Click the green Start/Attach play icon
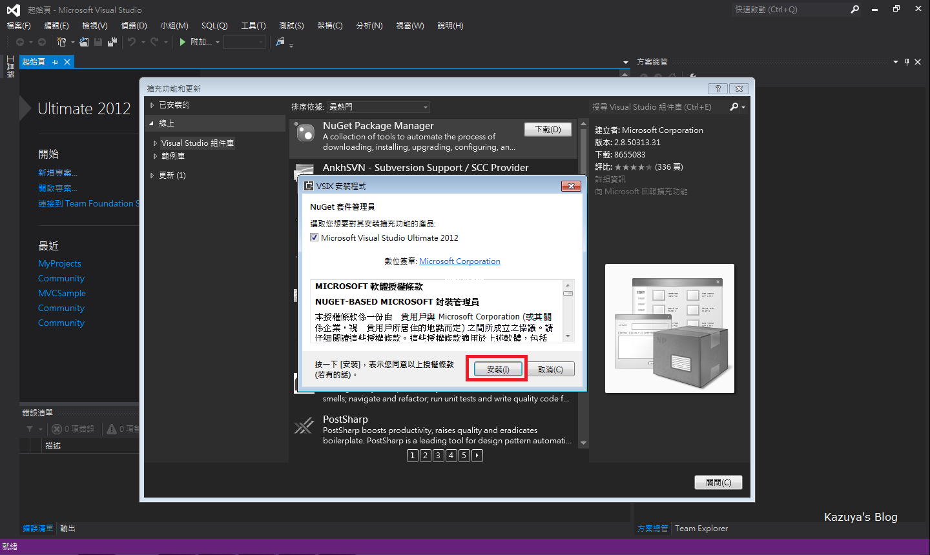This screenshot has height=555, width=930. tap(183, 42)
